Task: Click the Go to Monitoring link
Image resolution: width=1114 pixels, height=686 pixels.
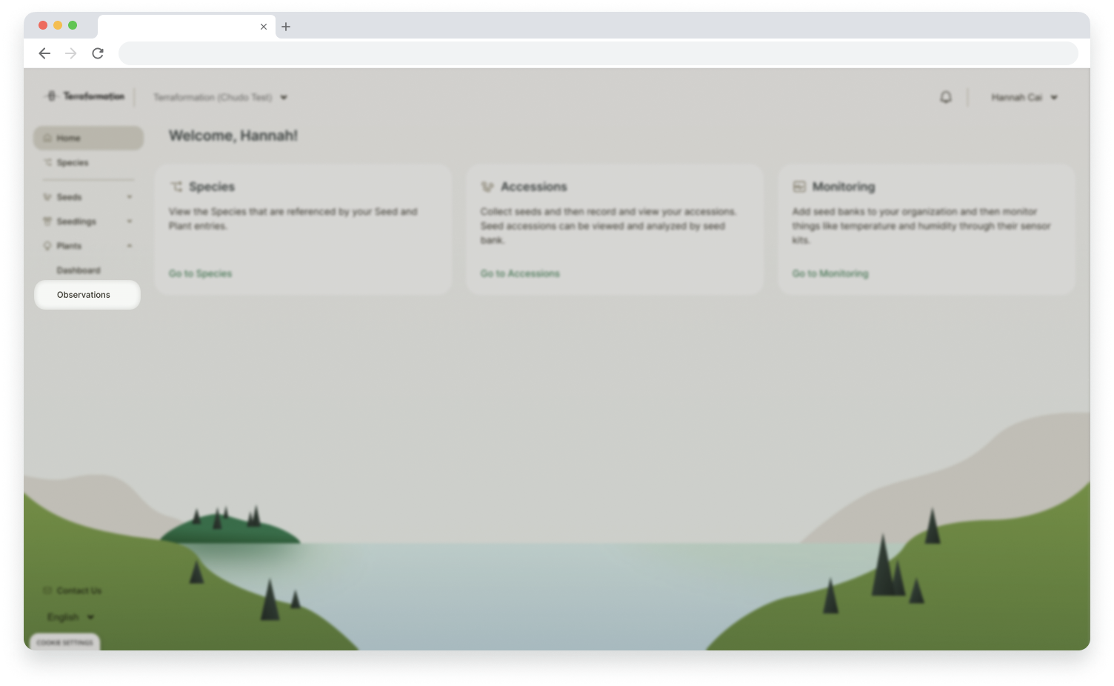Action: [830, 273]
